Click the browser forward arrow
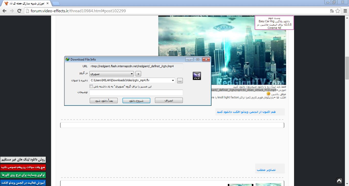The width and height of the screenshot is (349, 186). [12, 11]
